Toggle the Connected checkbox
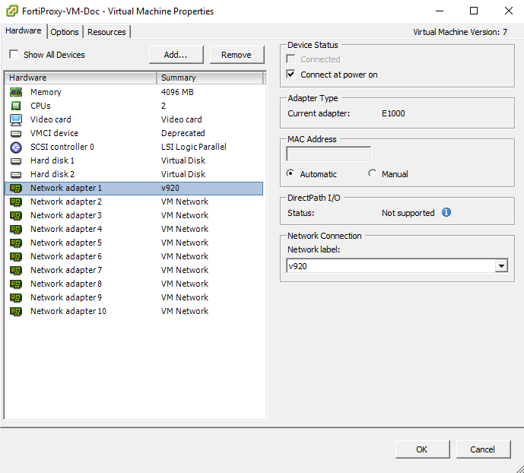Viewport: 524px width, 473px height. (x=291, y=59)
